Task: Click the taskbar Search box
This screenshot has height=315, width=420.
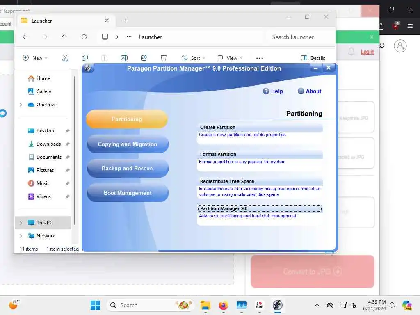Action: point(150,305)
